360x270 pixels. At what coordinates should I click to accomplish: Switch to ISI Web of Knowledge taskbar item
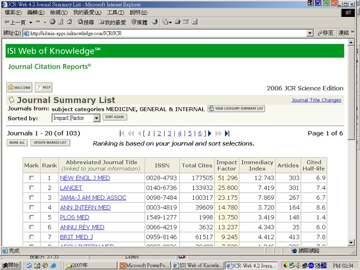pos(198,265)
